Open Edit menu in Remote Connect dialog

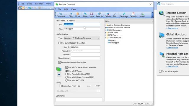pyautogui.click(x=66, y=9)
